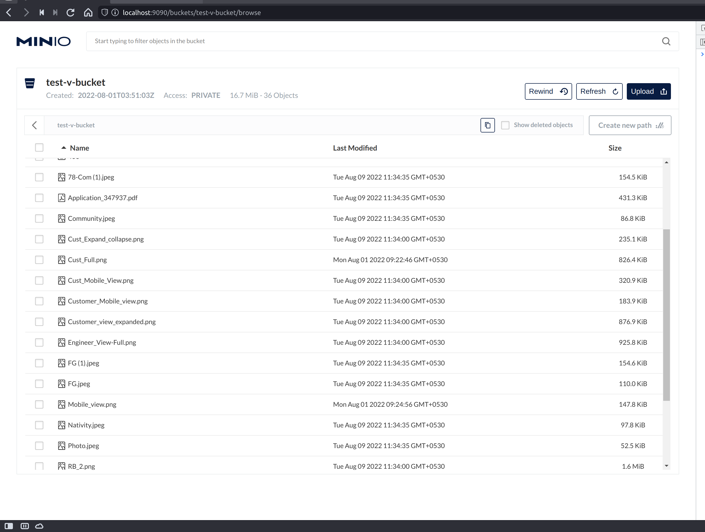Toggle the Name column sort arrow

pos(64,148)
